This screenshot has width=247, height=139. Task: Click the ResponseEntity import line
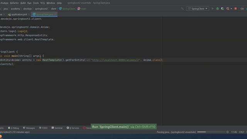(24, 35)
